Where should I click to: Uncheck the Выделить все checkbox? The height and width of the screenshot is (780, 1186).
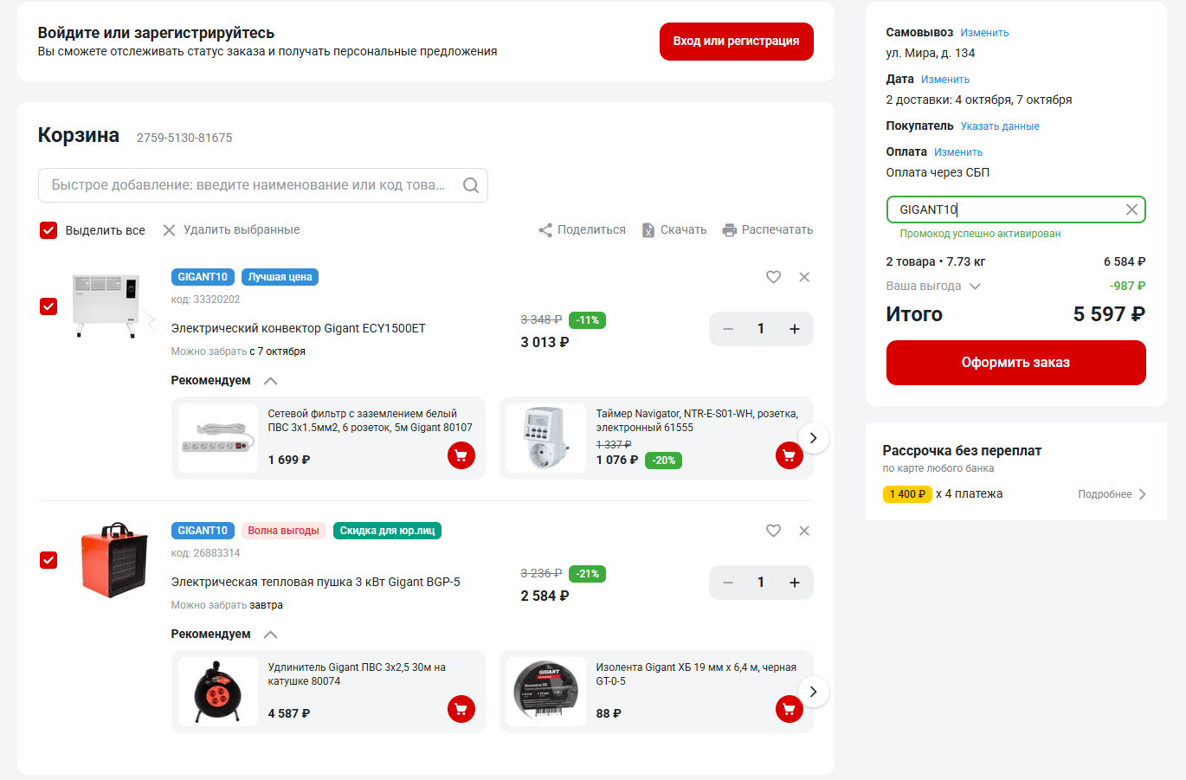point(48,230)
